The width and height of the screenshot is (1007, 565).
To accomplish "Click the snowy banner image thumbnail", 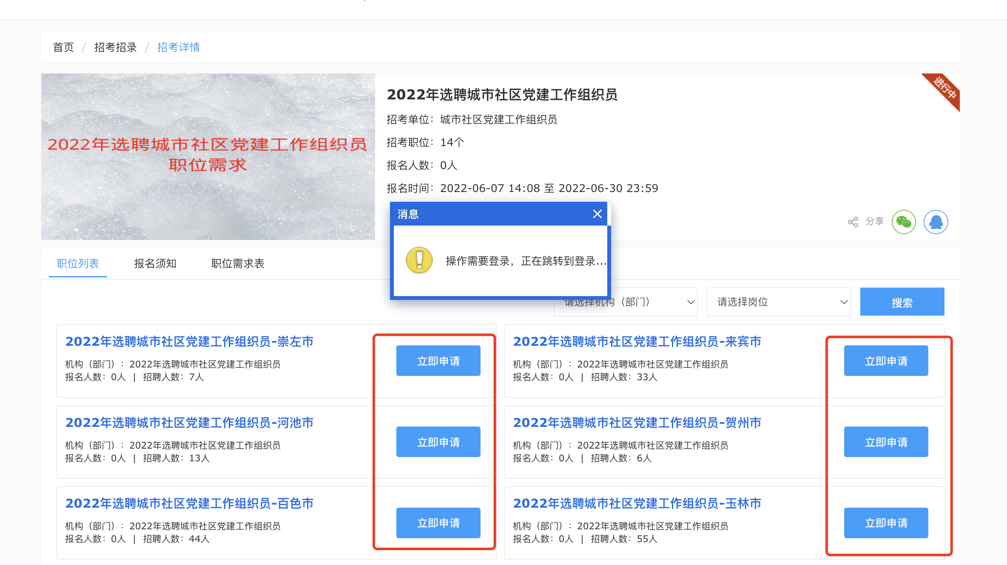I will [x=208, y=156].
